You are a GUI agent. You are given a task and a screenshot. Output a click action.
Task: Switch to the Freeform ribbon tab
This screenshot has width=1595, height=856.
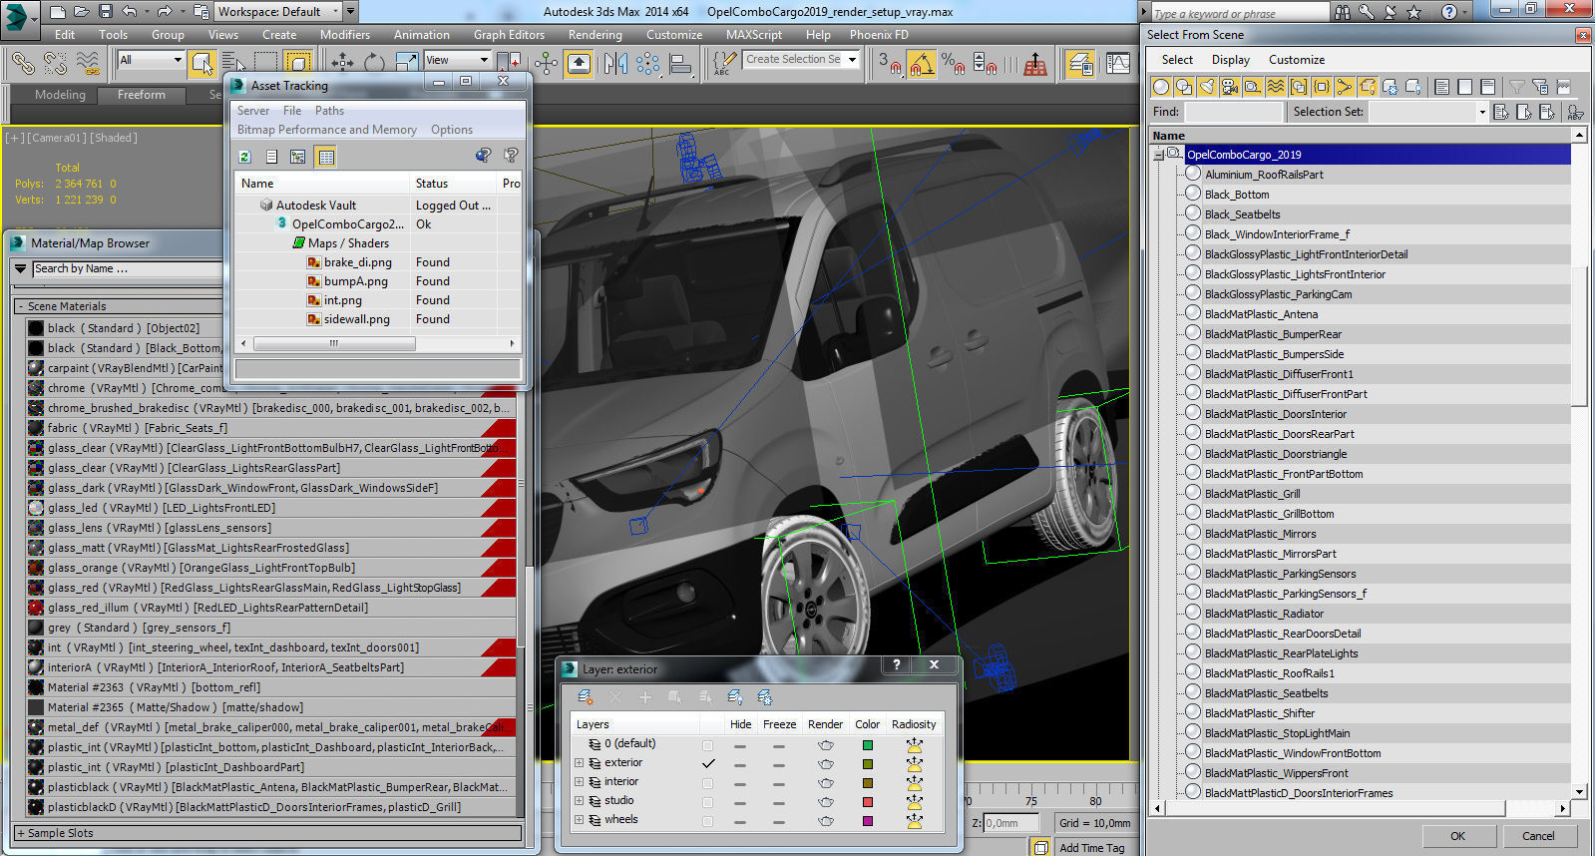click(x=142, y=95)
